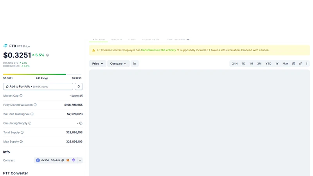Viewport: 313px width, 176px height.
Task: Click info icon beside Circulating Supply label
Action: tap(30, 123)
